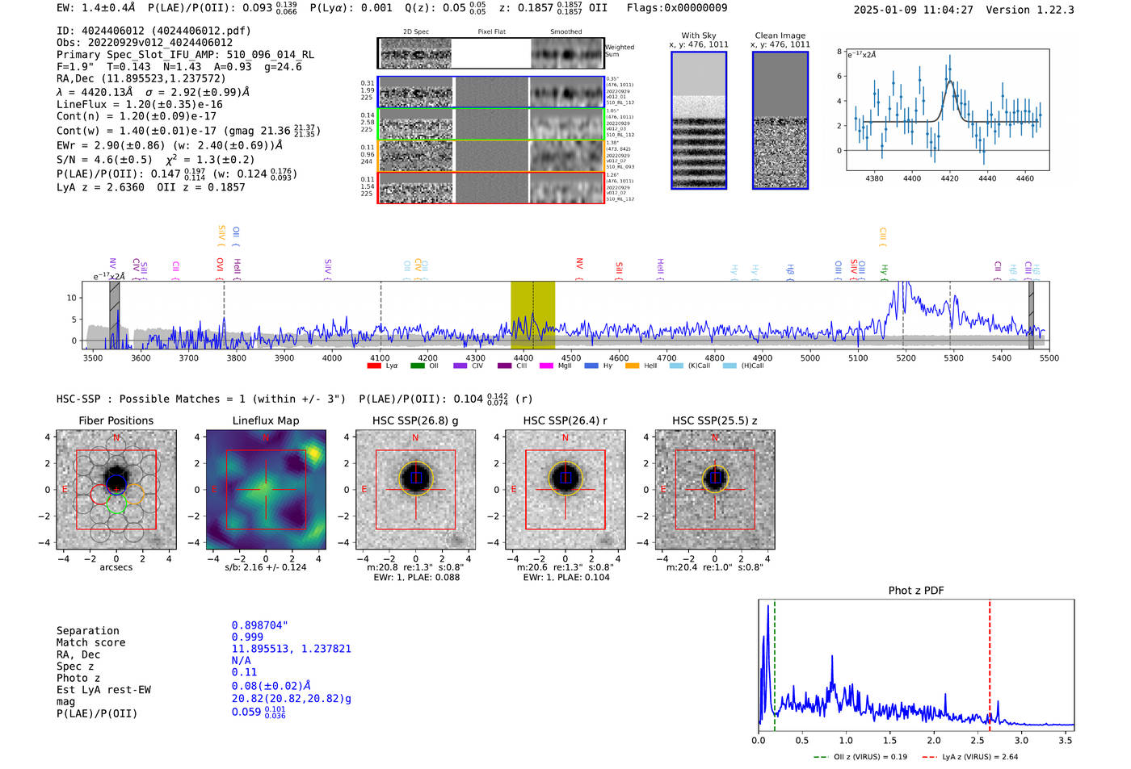The height and width of the screenshot is (769, 1131).
Task: Click the orange CIII label above spectrum
Action: 883,237
